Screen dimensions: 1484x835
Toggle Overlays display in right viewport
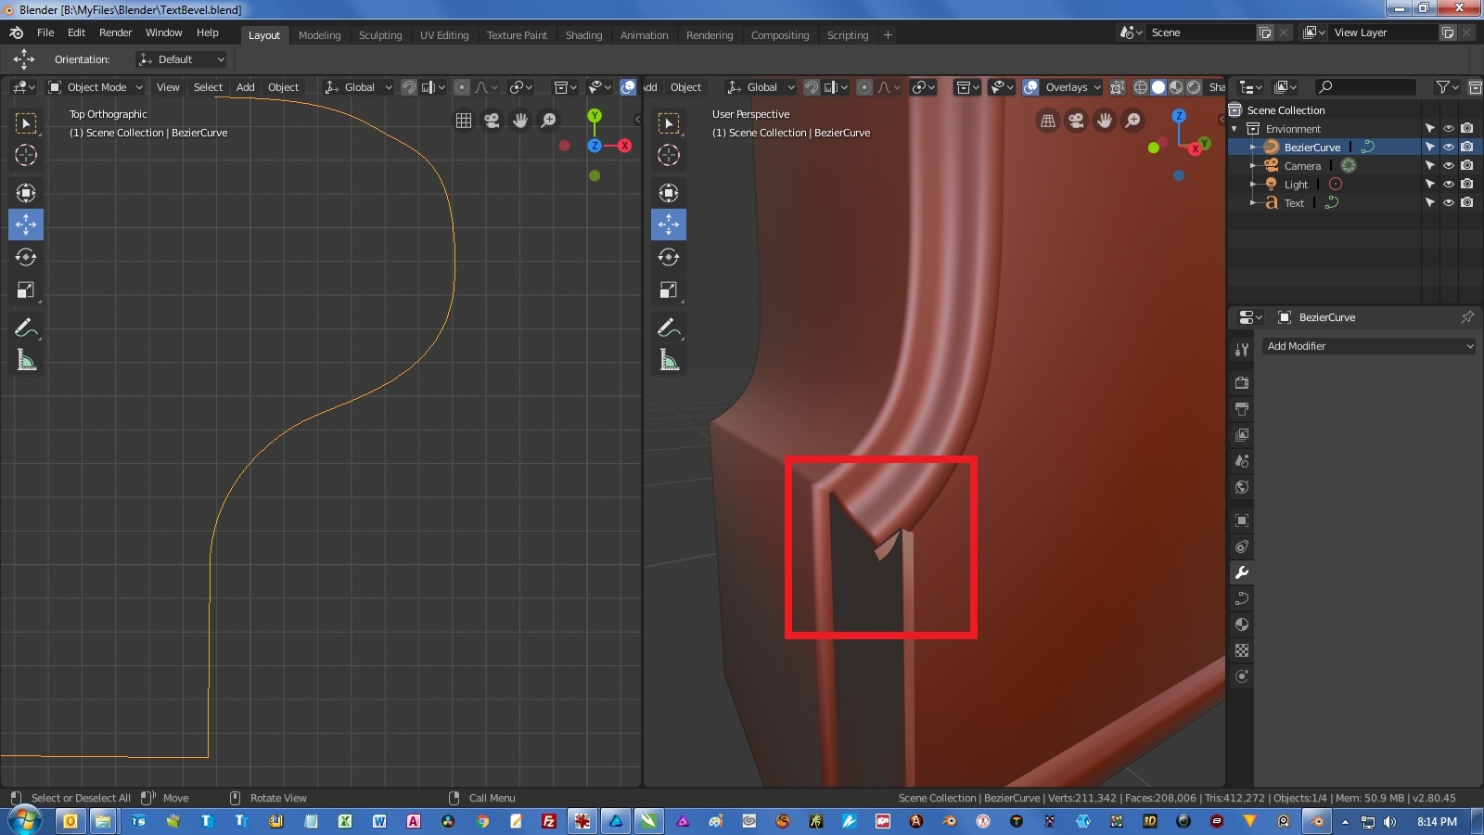(1030, 87)
